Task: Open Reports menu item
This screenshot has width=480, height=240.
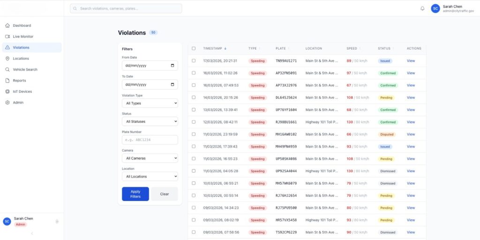Action: pos(32,81)
